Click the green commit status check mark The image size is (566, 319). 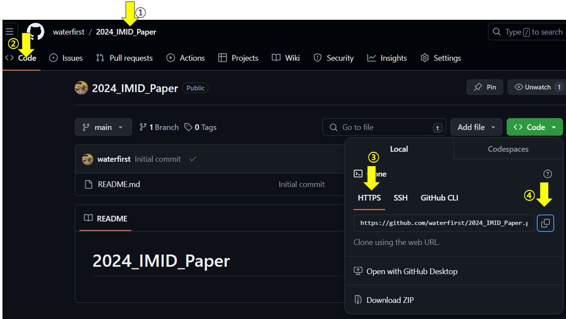tap(193, 159)
